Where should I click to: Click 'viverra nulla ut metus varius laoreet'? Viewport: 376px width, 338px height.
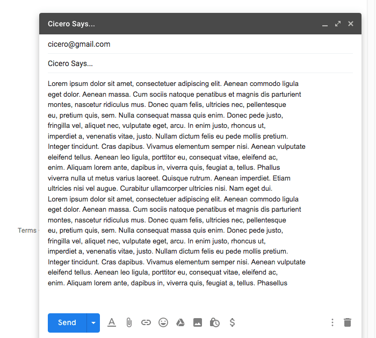tap(104, 178)
